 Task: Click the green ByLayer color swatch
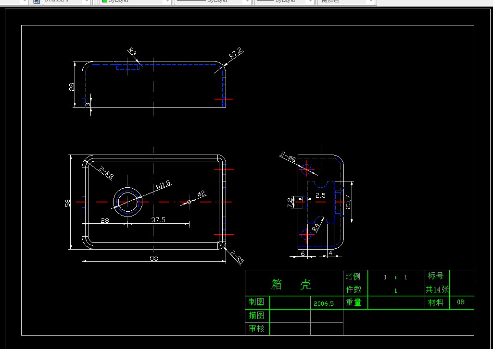pos(105,1)
